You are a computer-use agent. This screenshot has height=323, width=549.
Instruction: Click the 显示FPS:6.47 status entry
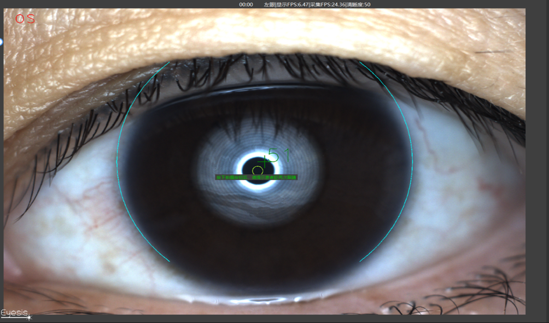[293, 4]
